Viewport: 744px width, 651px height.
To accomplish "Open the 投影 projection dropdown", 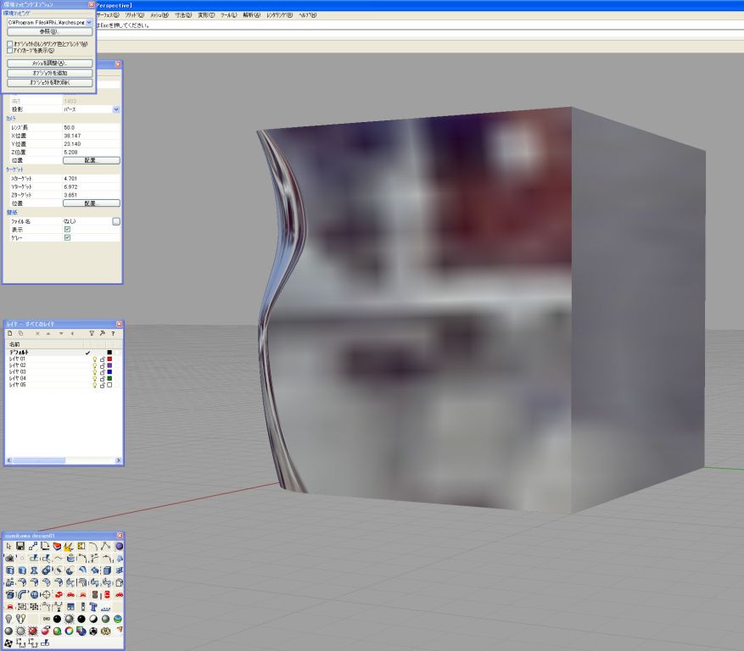I will (x=116, y=109).
